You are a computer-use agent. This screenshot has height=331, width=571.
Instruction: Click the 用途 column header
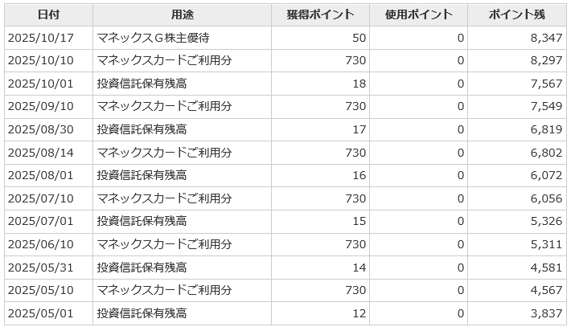click(182, 14)
